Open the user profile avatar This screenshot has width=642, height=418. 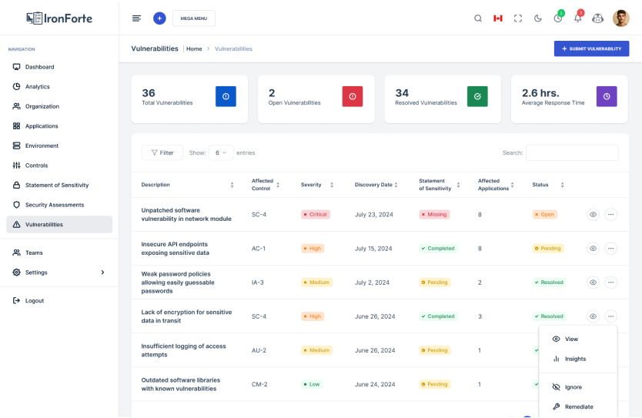pyautogui.click(x=620, y=18)
